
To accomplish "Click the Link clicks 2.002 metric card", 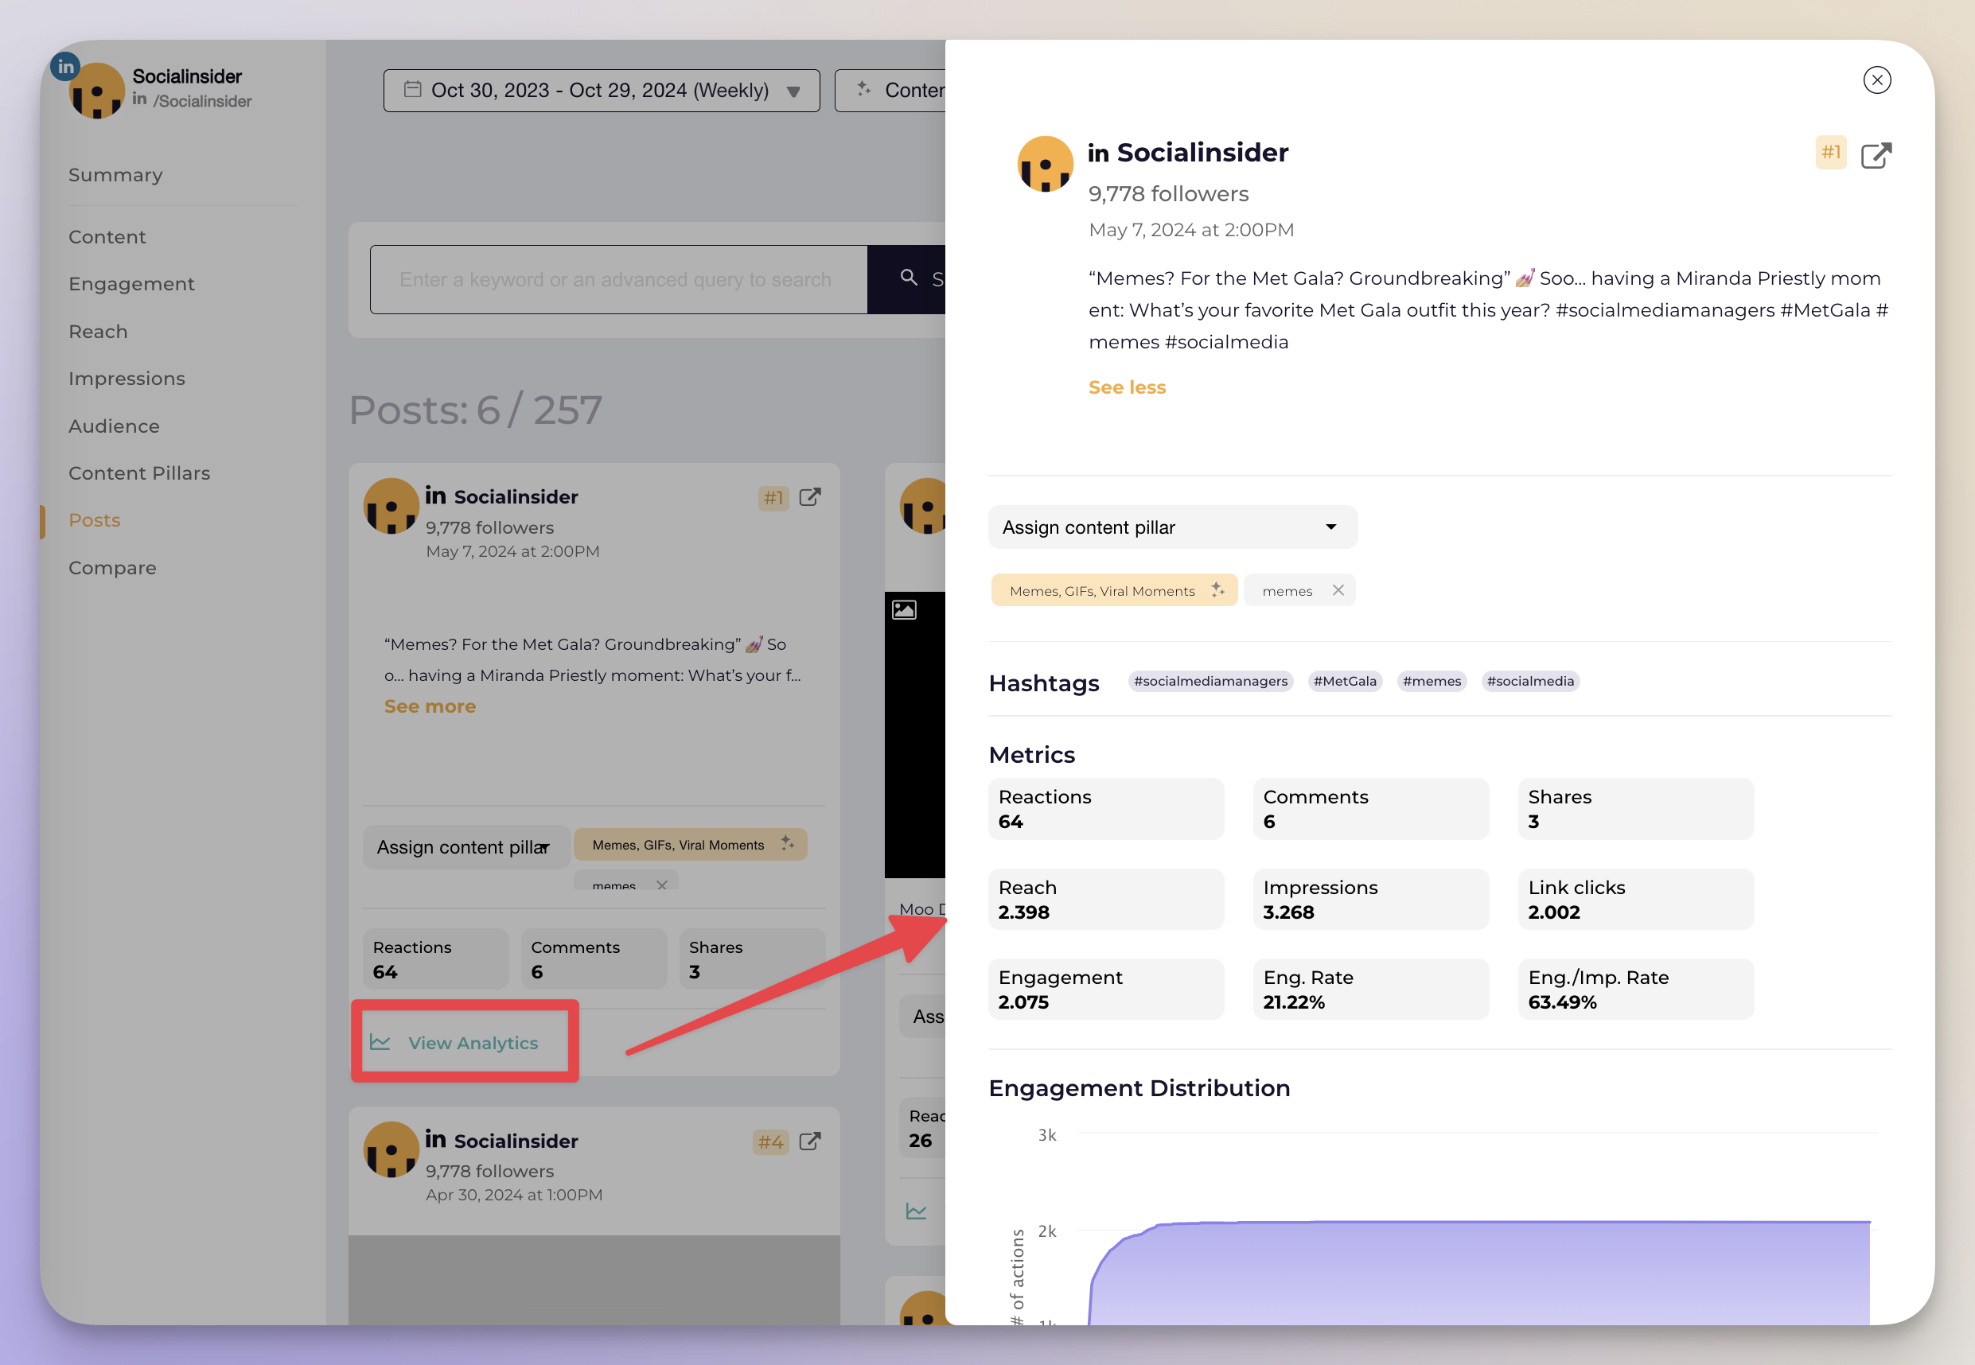I will [1635, 899].
